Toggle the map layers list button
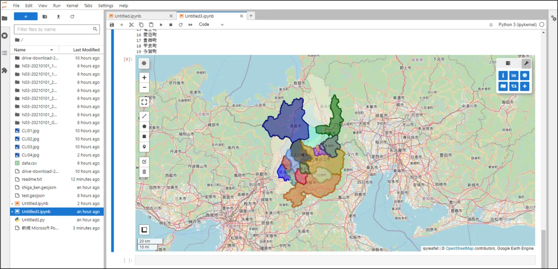 pos(508,63)
